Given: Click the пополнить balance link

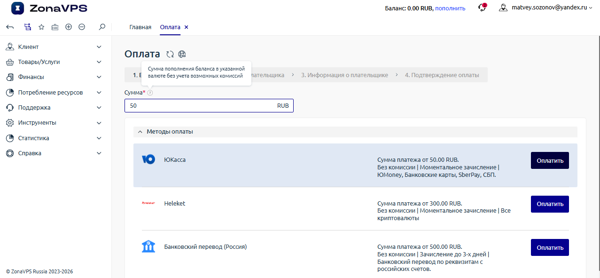Looking at the screenshot, I should point(450,8).
